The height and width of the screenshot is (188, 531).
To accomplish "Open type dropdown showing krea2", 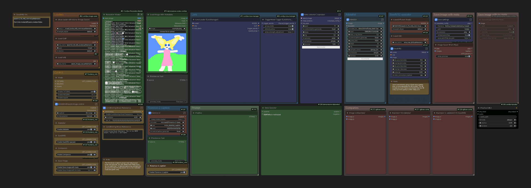I will point(76,48).
